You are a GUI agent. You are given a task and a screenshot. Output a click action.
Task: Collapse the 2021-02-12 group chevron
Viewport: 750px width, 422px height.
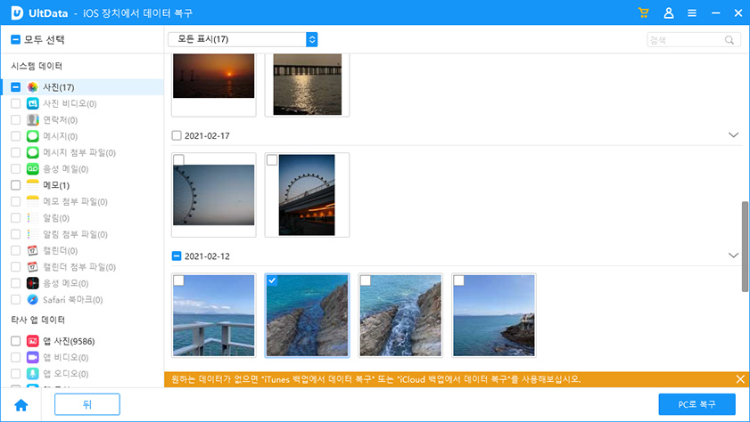tap(733, 256)
